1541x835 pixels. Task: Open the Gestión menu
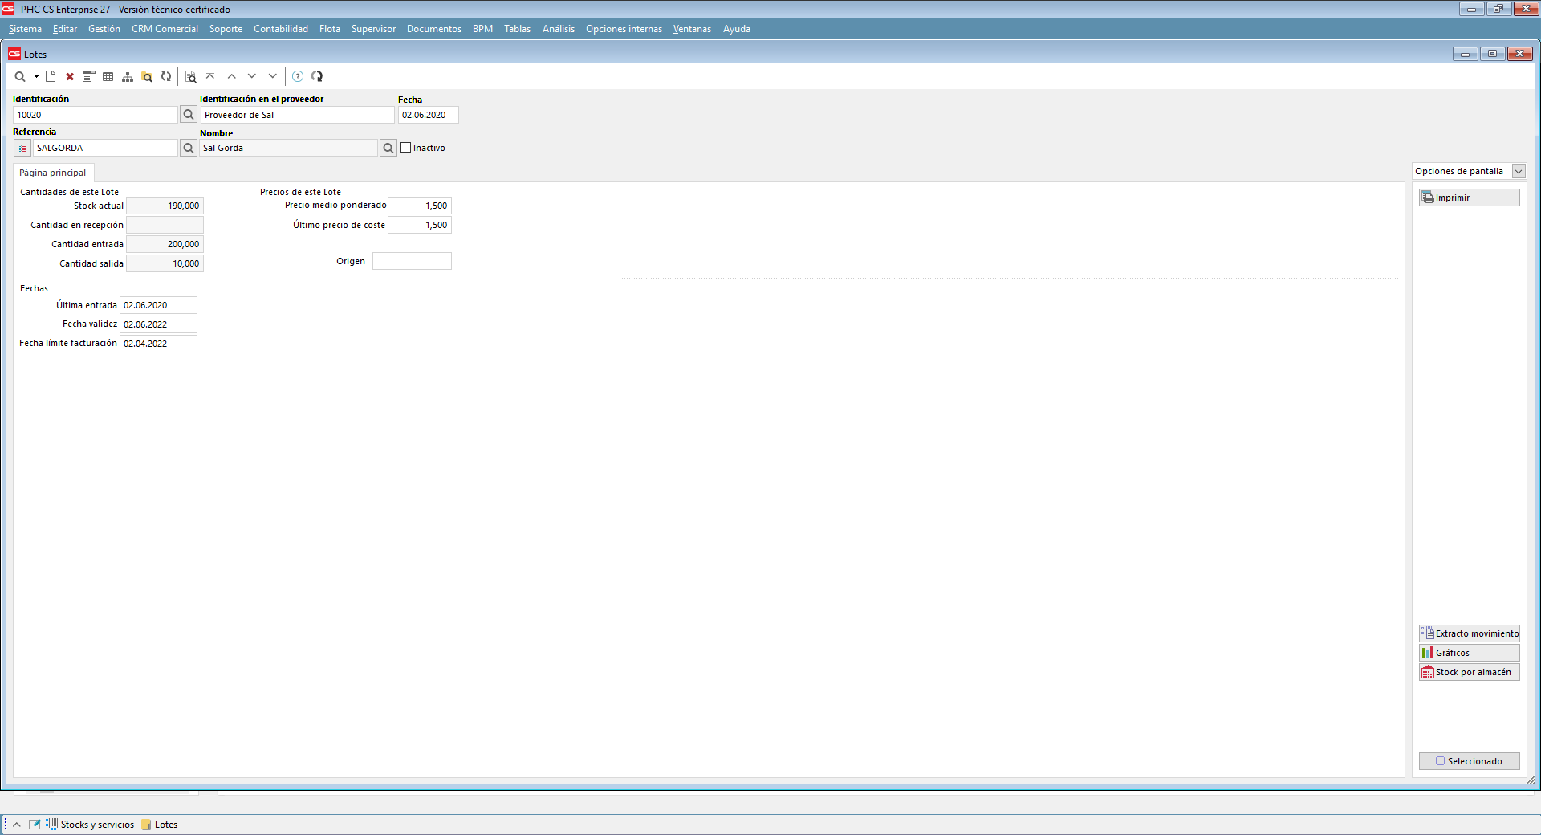pos(104,29)
